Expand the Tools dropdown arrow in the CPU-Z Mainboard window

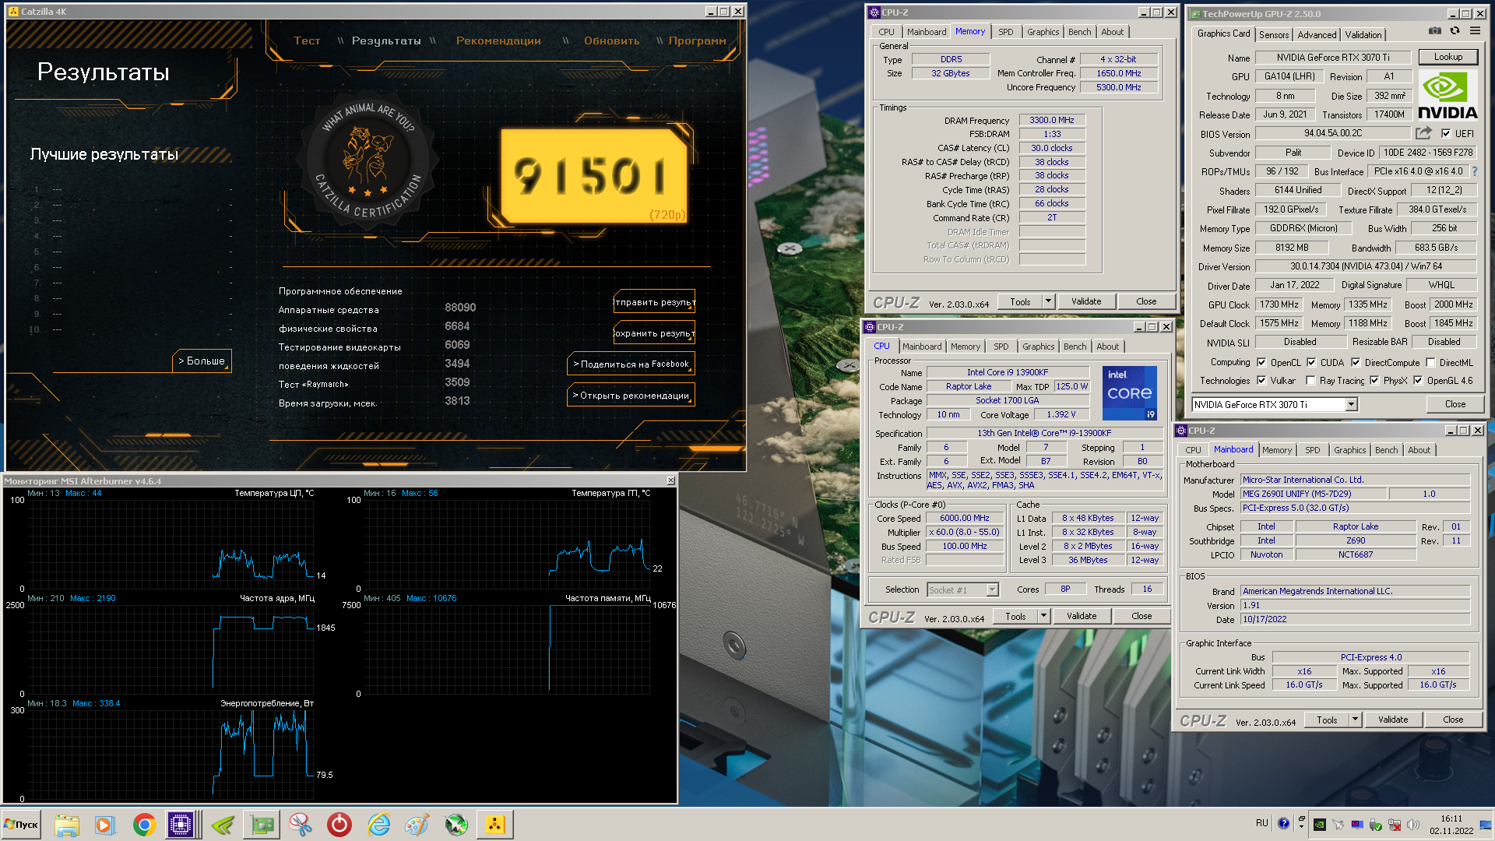pyautogui.click(x=1355, y=720)
